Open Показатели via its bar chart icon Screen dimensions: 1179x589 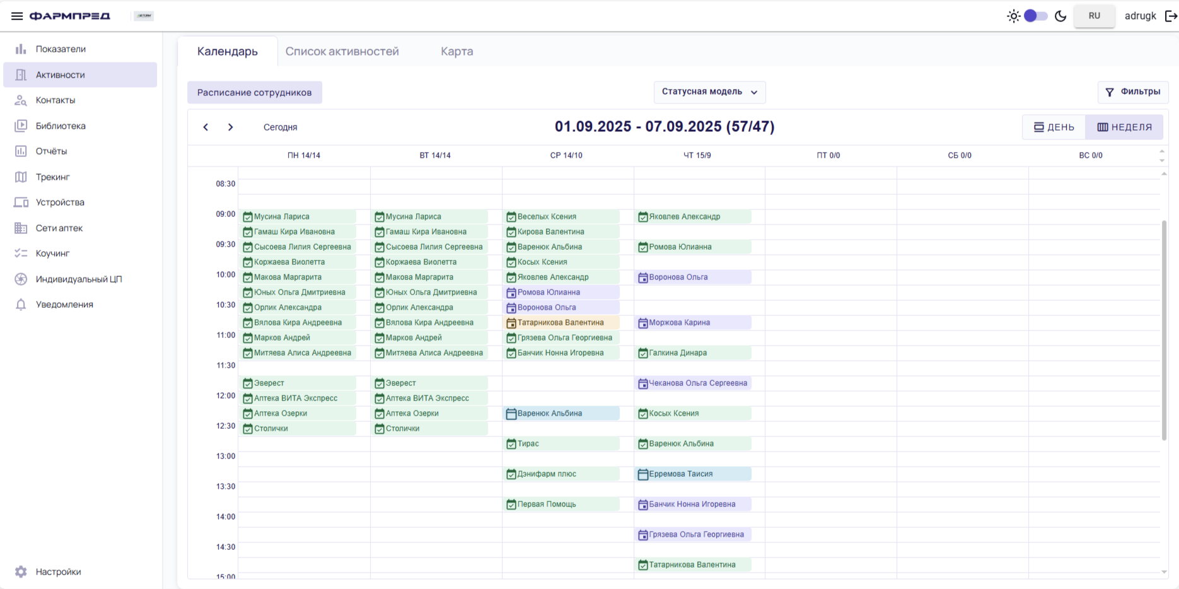pos(21,49)
